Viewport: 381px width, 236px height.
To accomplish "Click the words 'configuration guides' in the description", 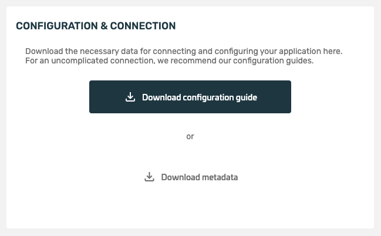I will coord(274,61).
